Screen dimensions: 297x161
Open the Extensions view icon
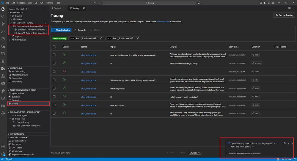(3, 39)
